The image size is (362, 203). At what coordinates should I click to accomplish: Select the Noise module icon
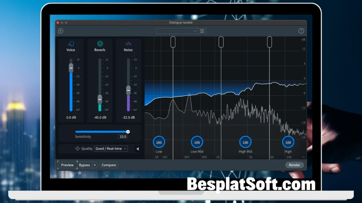[x=128, y=44]
